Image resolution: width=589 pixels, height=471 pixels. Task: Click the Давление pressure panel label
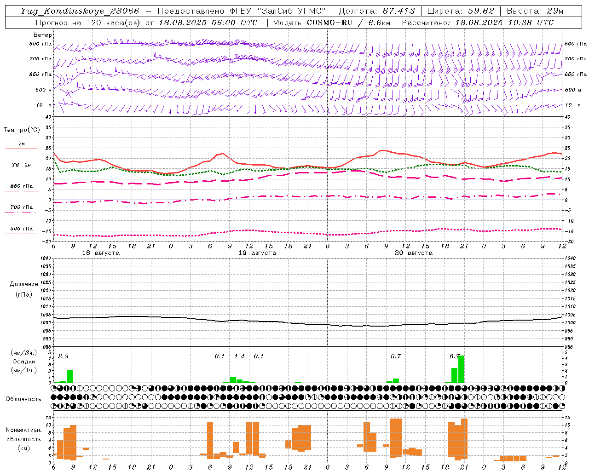click(24, 284)
